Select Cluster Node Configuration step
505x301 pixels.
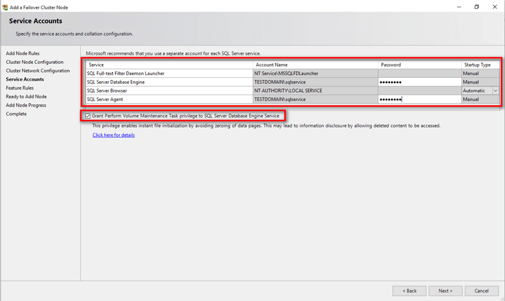(x=34, y=62)
